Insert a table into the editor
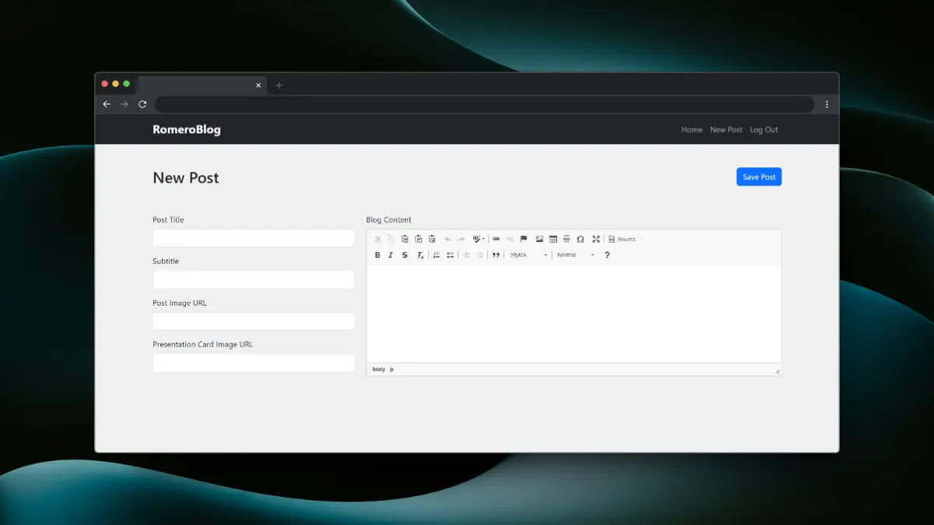This screenshot has width=934, height=525. (553, 239)
